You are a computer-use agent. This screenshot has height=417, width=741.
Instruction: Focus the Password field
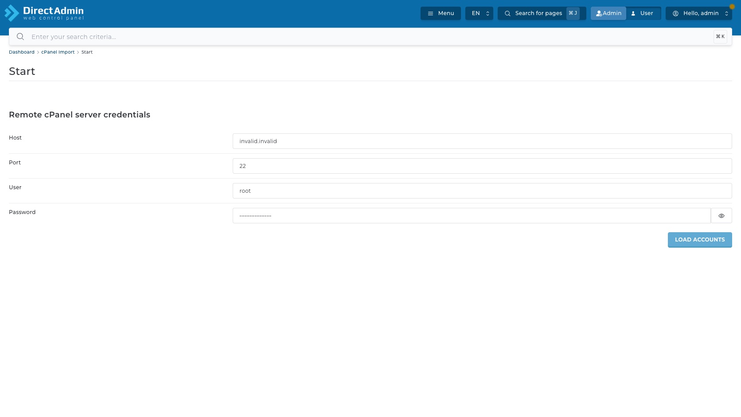click(472, 216)
